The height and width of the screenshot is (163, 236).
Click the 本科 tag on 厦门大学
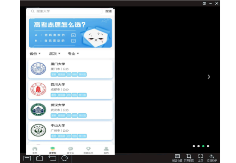click(54, 75)
